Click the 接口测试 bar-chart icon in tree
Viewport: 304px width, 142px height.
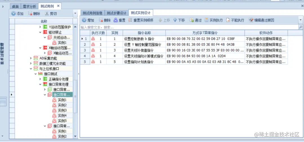[40, 74]
